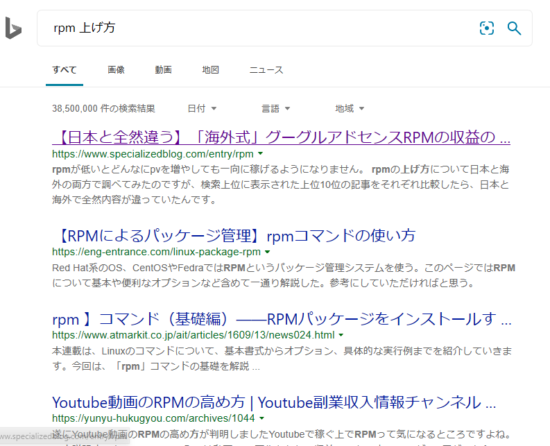This screenshot has height=446, width=550.
Task: Expand arrow beside atmarkit.co.jp URL
Action: point(341,335)
